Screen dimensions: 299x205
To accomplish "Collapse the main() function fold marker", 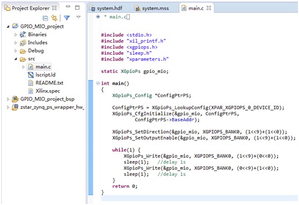I will (x=98, y=83).
